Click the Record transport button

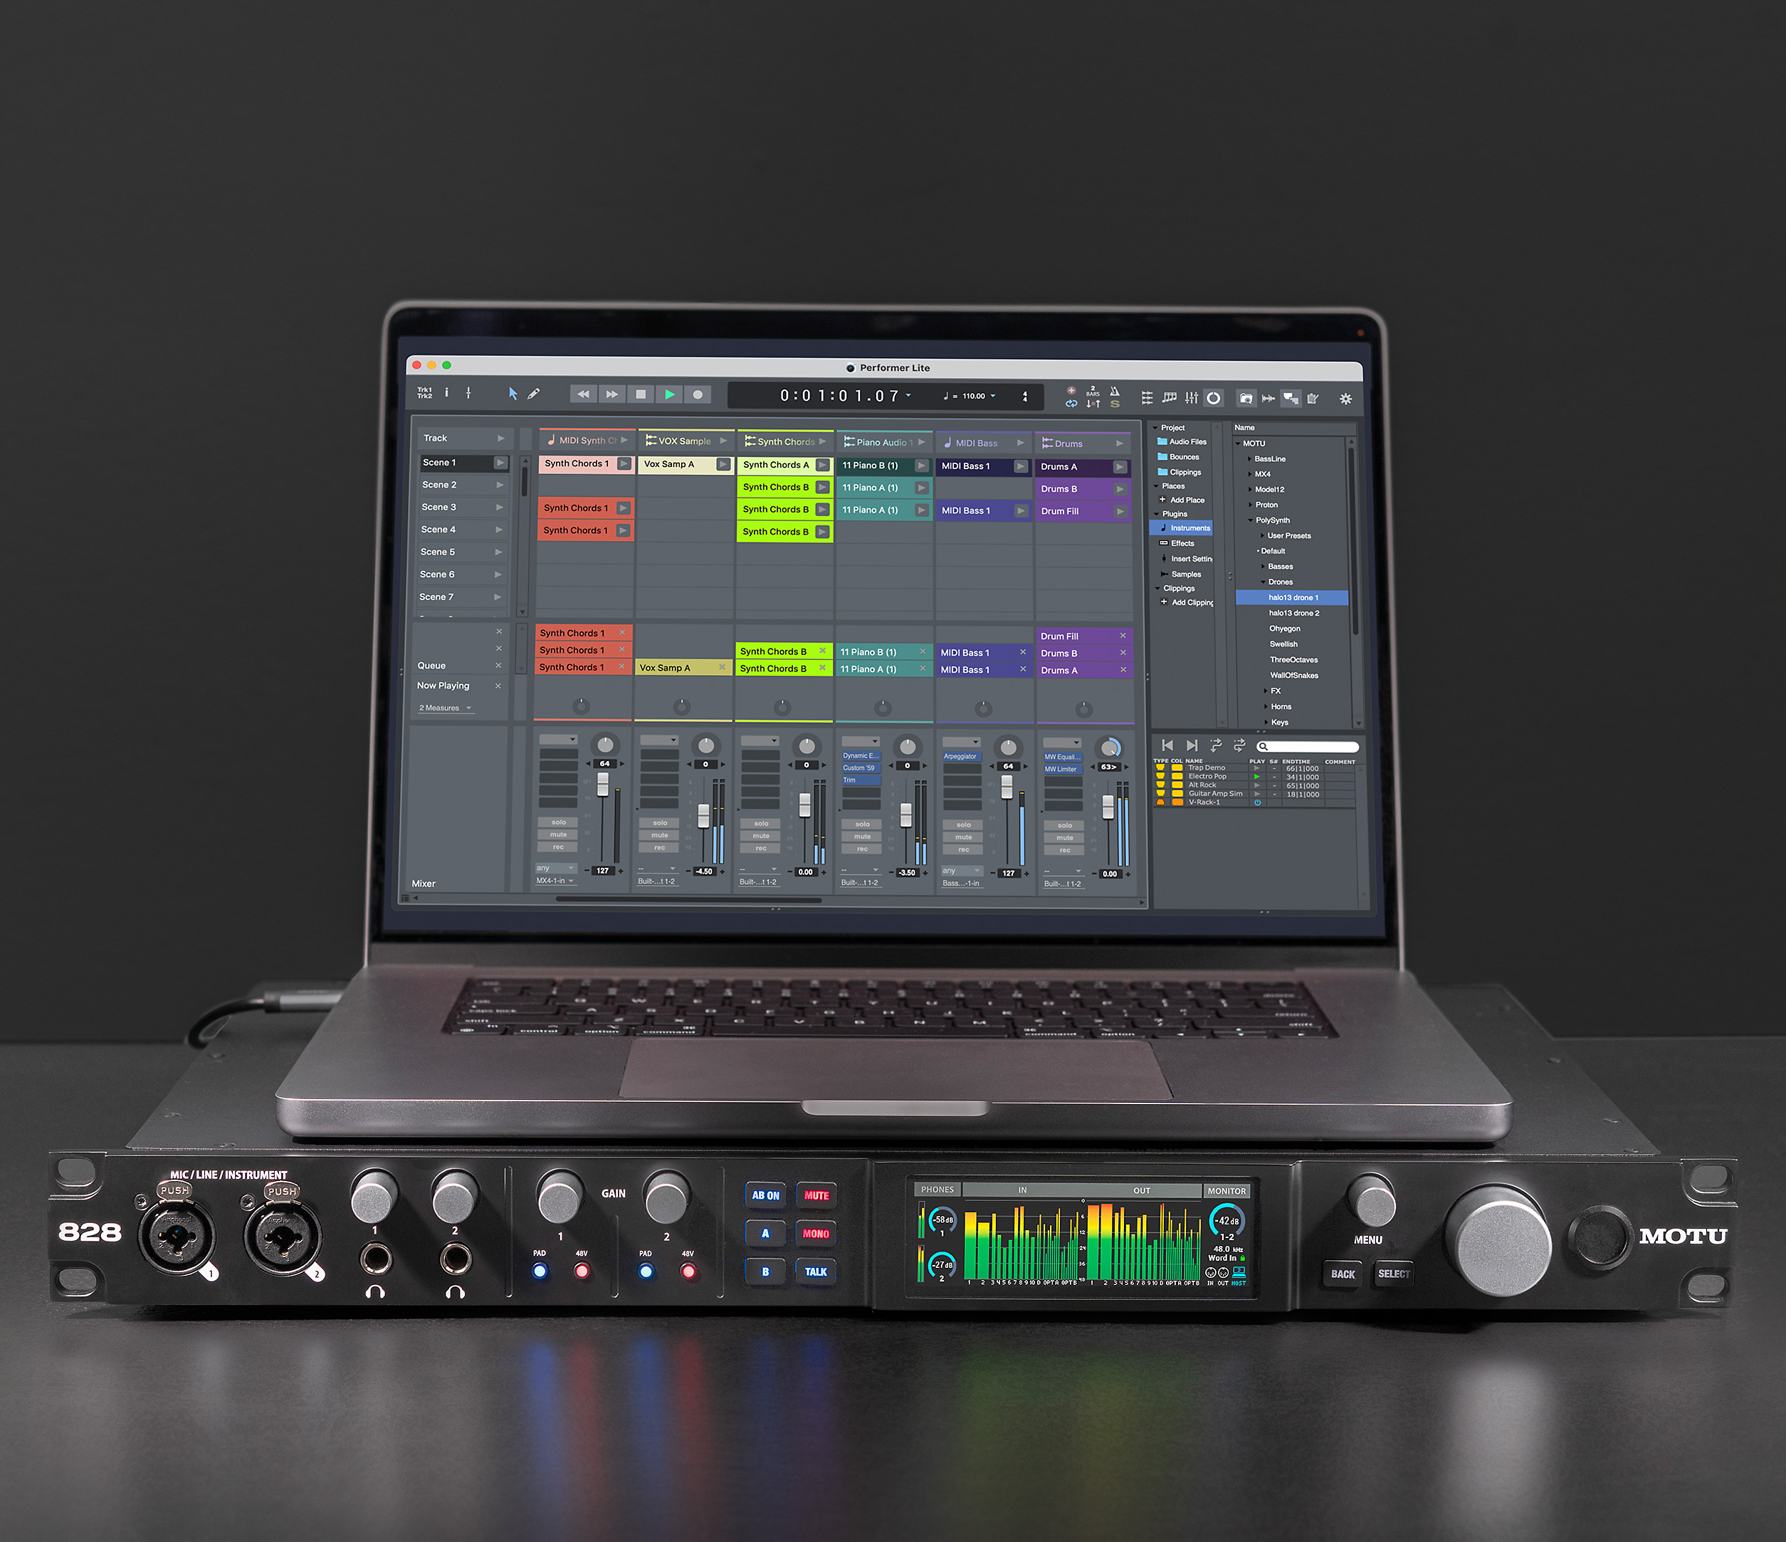[698, 395]
